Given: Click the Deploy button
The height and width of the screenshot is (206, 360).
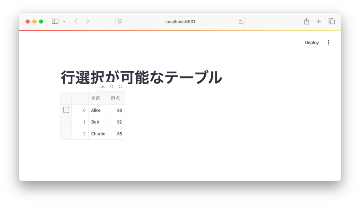Looking at the screenshot, I should click(312, 42).
